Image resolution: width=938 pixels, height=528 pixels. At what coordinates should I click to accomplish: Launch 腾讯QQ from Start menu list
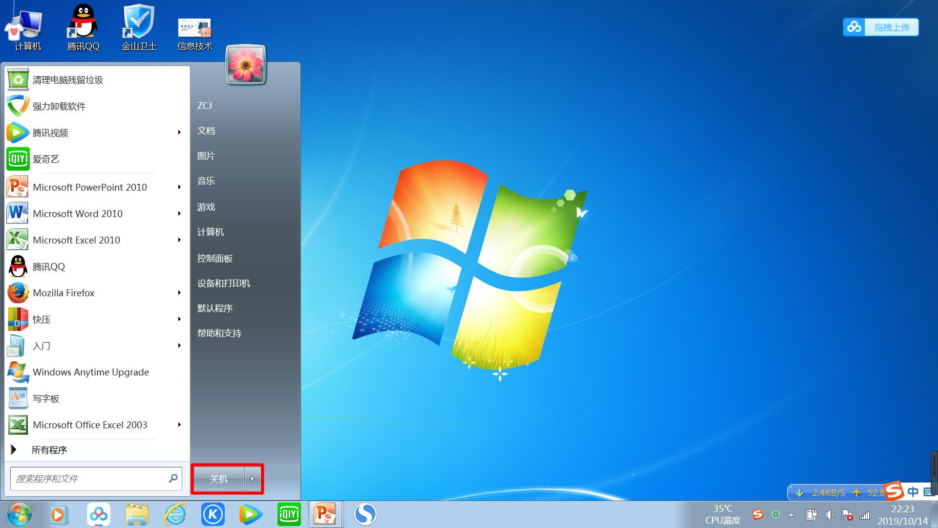(97, 267)
